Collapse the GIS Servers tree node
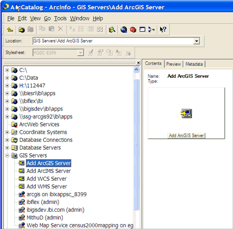Viewport: 233px width, 229px height. pos(7,156)
